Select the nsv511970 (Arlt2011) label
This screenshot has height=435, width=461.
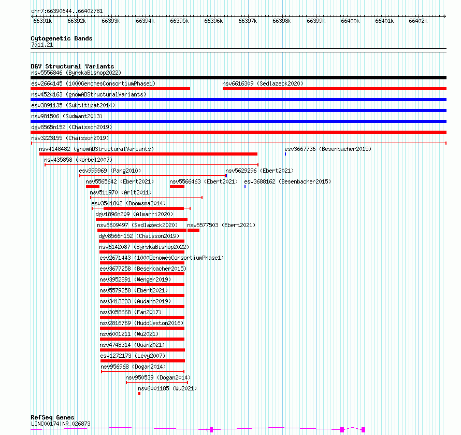(121, 192)
